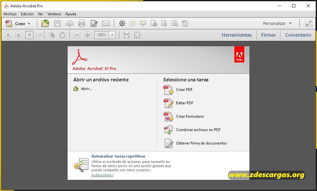Screen dimensions: 317x191
Task: Click the page number input field
Action: pyautogui.click(x=29, y=35)
